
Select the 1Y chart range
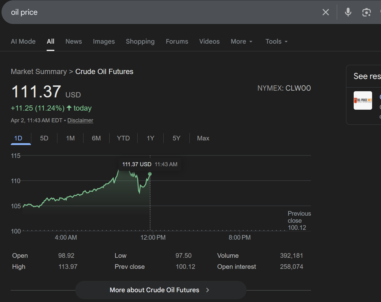(150, 138)
